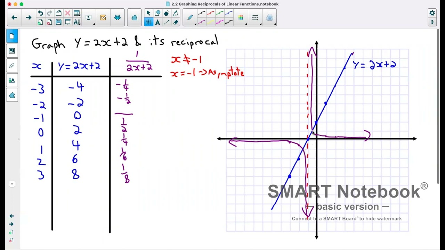Delete page using page with red x
Image resolution: width=445 pixels, height=250 pixels.
coord(49,22)
